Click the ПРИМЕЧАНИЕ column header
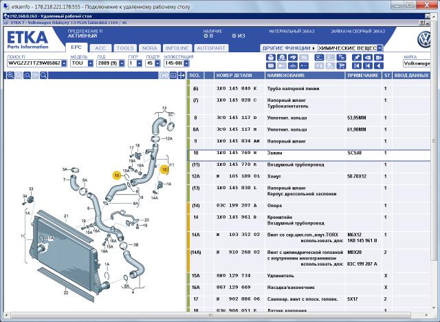Screen dimensions: 440x322 [x=363, y=75]
